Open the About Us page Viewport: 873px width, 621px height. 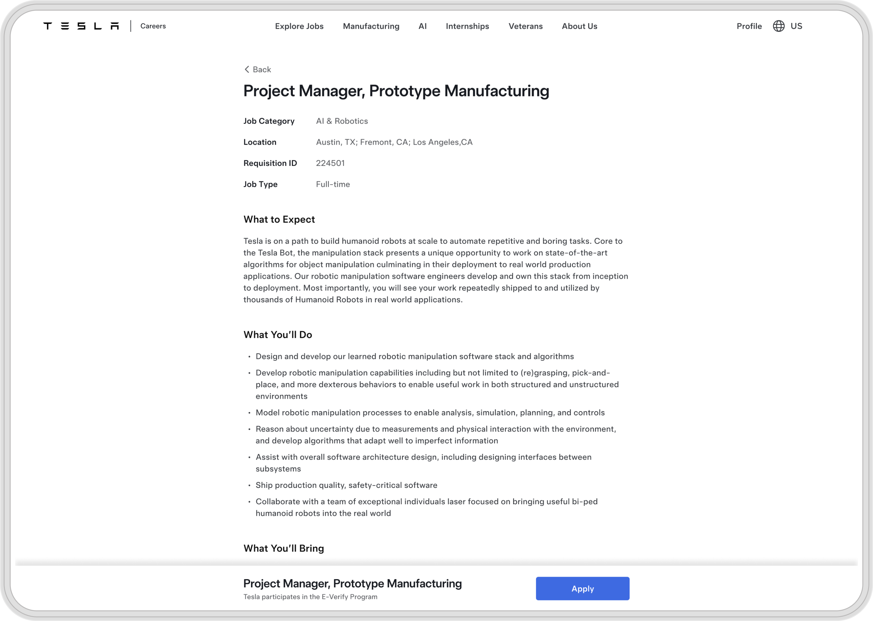pos(579,26)
